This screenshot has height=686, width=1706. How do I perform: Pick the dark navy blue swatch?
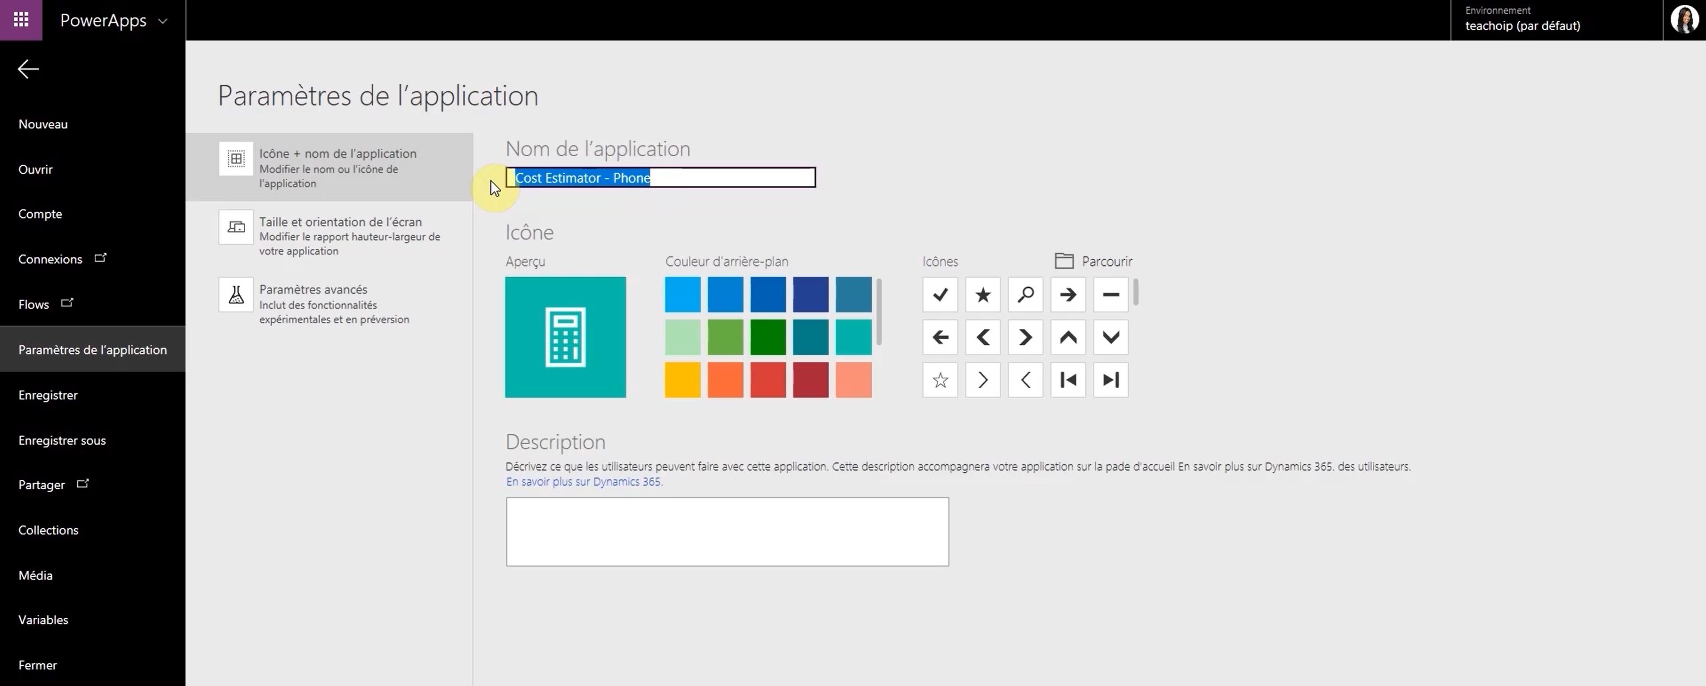pos(810,295)
